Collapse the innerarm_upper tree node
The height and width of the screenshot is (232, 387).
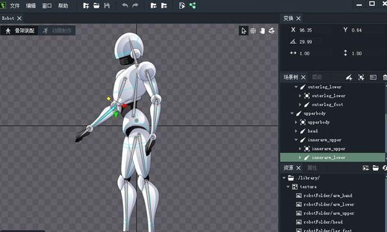(x=296, y=140)
